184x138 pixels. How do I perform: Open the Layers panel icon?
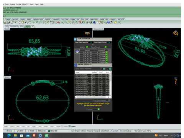(x=80, y=22)
